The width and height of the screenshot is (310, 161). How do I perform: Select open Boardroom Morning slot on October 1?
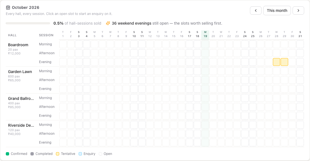click(63, 44)
